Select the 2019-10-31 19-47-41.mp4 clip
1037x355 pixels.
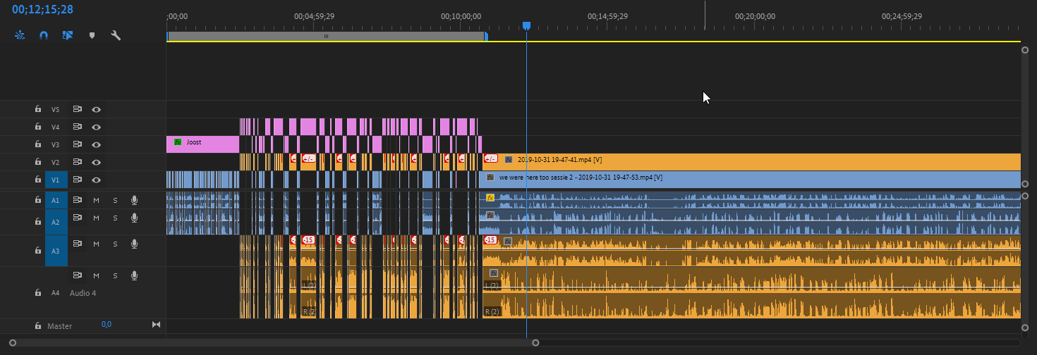(705, 161)
